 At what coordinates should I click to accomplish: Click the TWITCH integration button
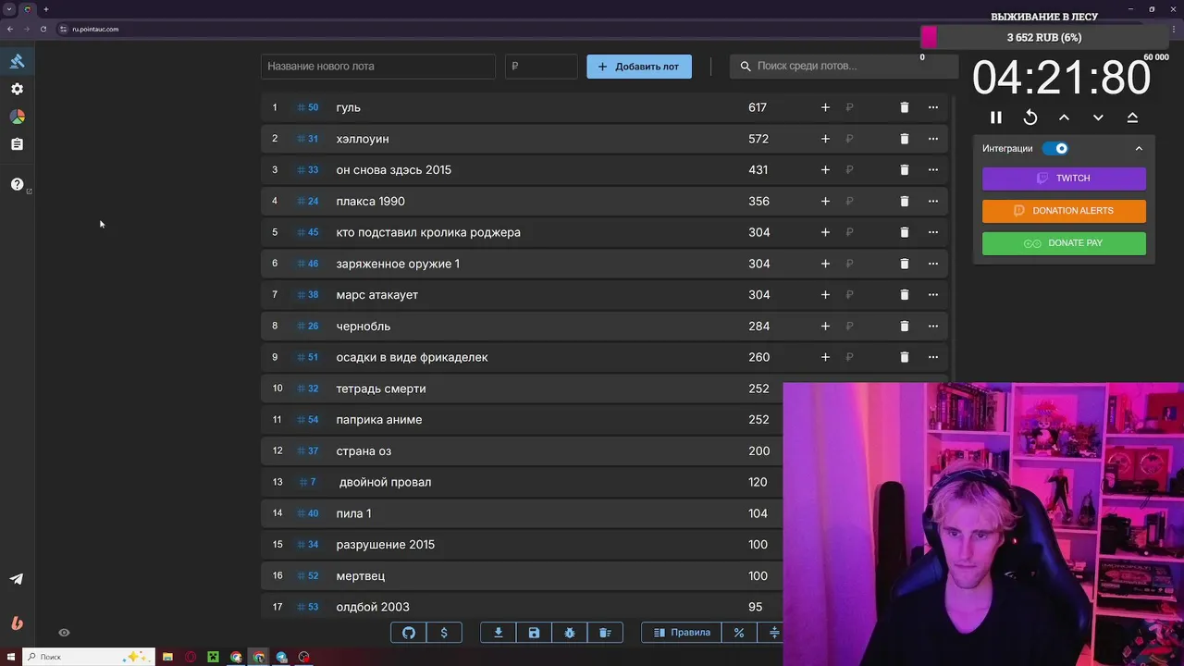tap(1064, 179)
